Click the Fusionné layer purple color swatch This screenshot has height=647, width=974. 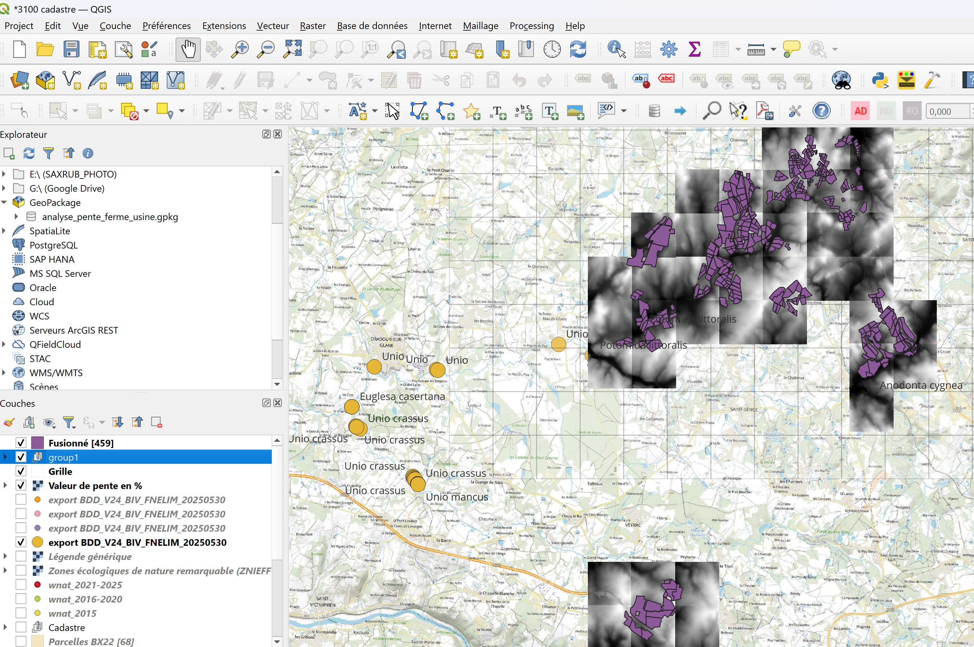point(38,443)
